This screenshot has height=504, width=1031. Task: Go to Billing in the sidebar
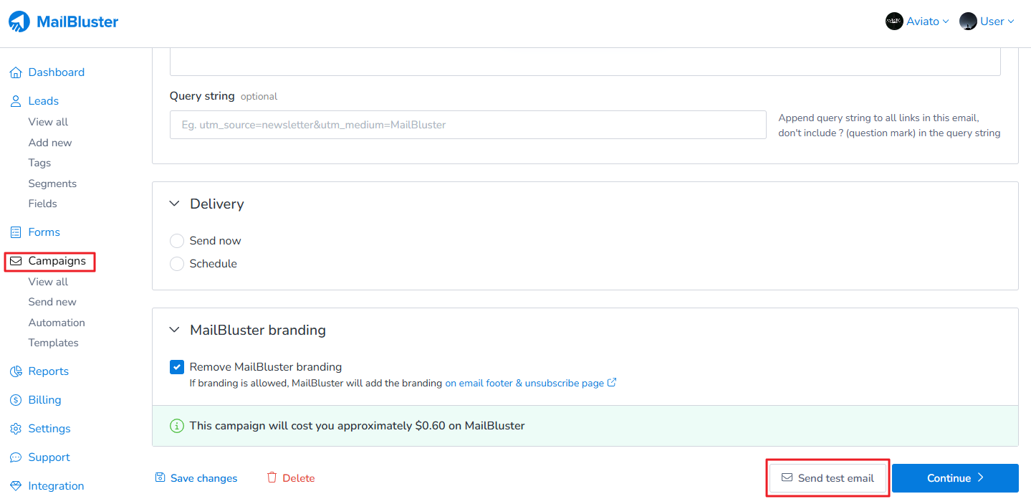45,400
